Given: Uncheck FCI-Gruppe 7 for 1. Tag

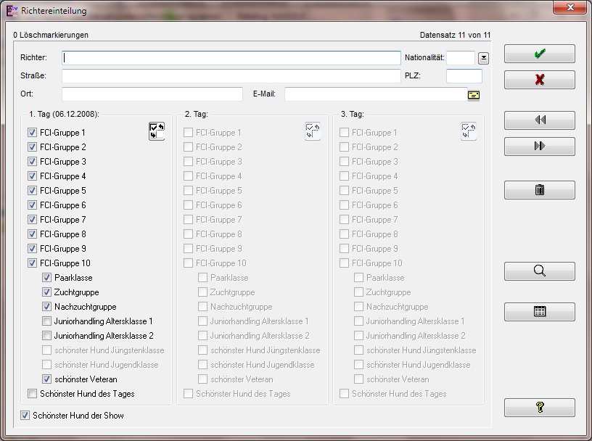Looking at the screenshot, I should pos(32,219).
